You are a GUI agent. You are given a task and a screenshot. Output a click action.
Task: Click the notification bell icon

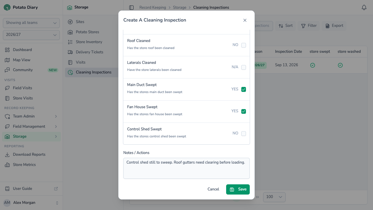[x=364, y=8]
